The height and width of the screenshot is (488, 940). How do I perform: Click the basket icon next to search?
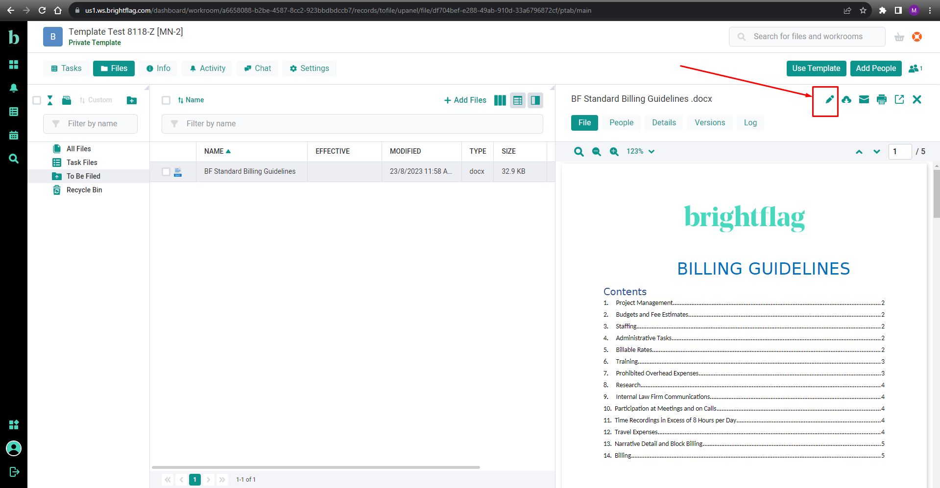899,37
